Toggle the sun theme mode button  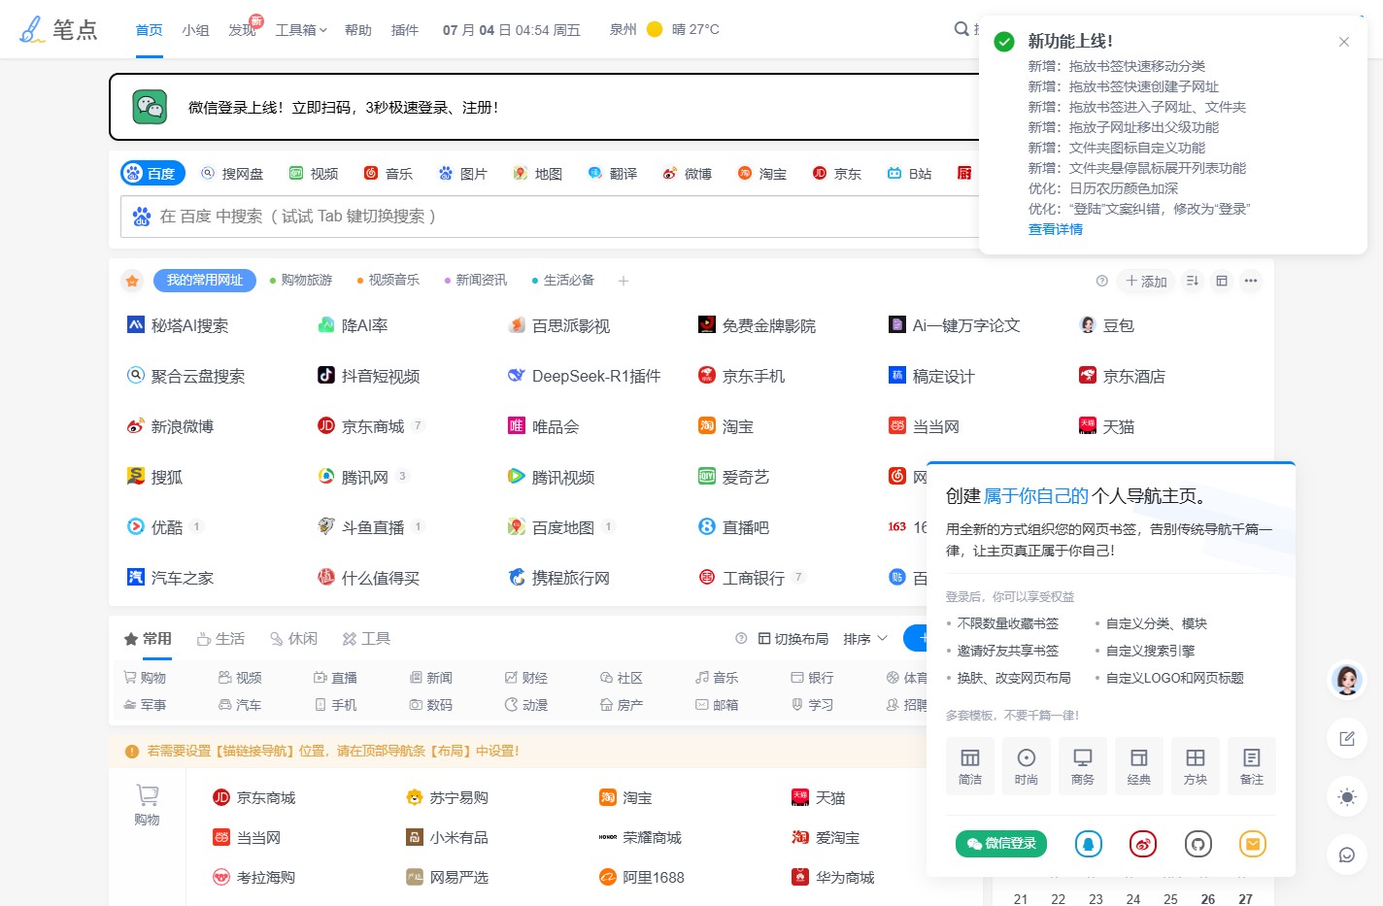coord(1347,797)
